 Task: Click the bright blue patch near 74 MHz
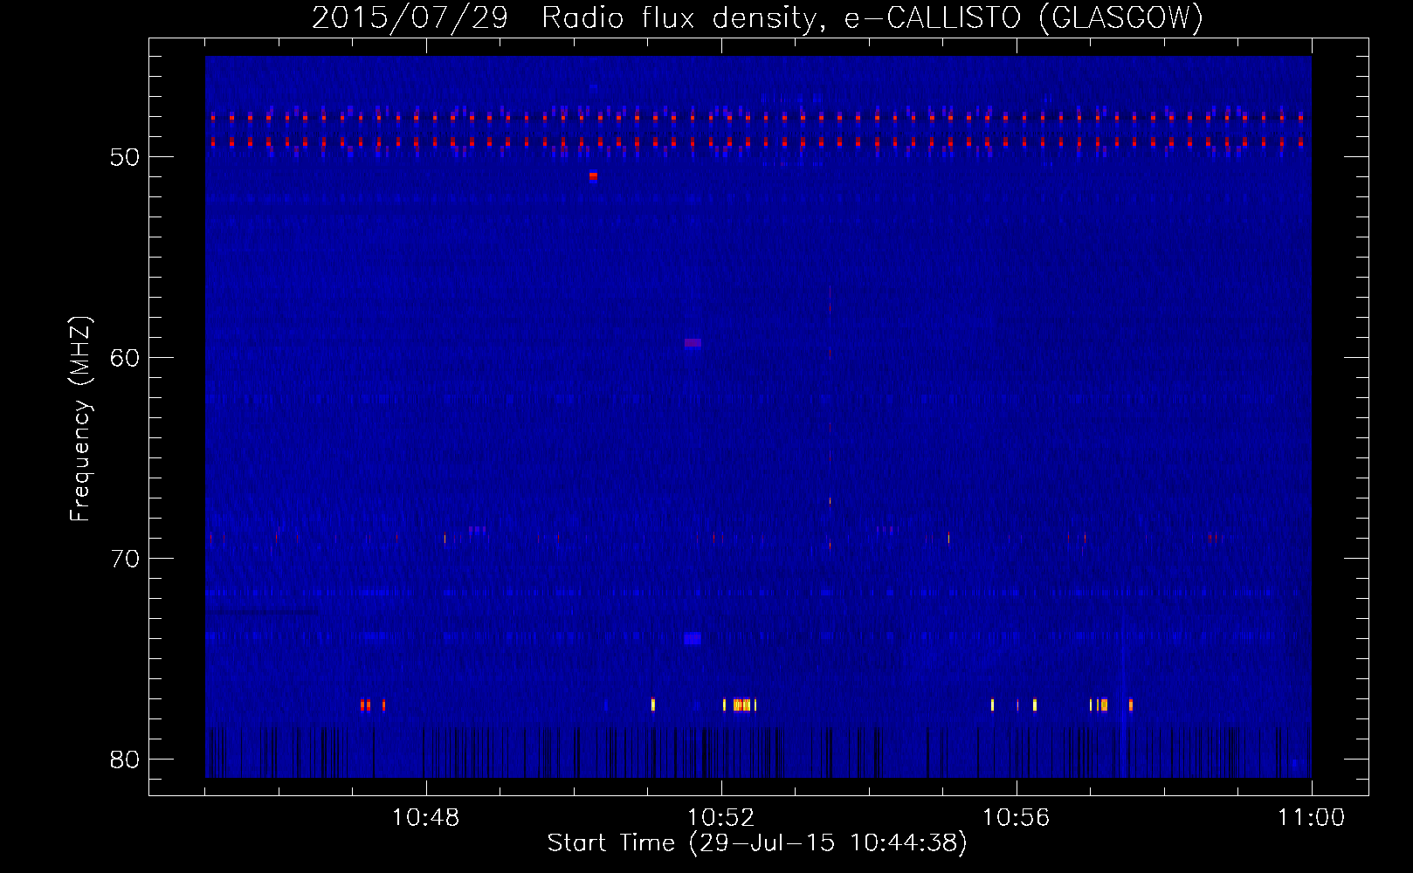[693, 638]
